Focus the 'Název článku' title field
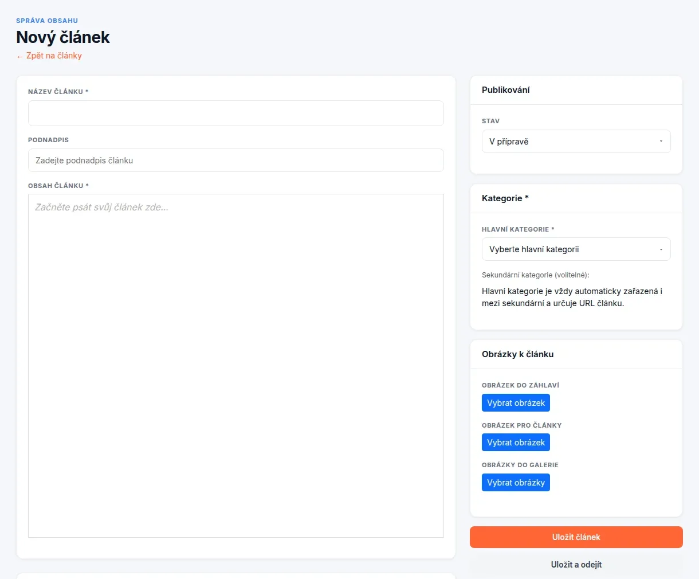 pos(236,114)
